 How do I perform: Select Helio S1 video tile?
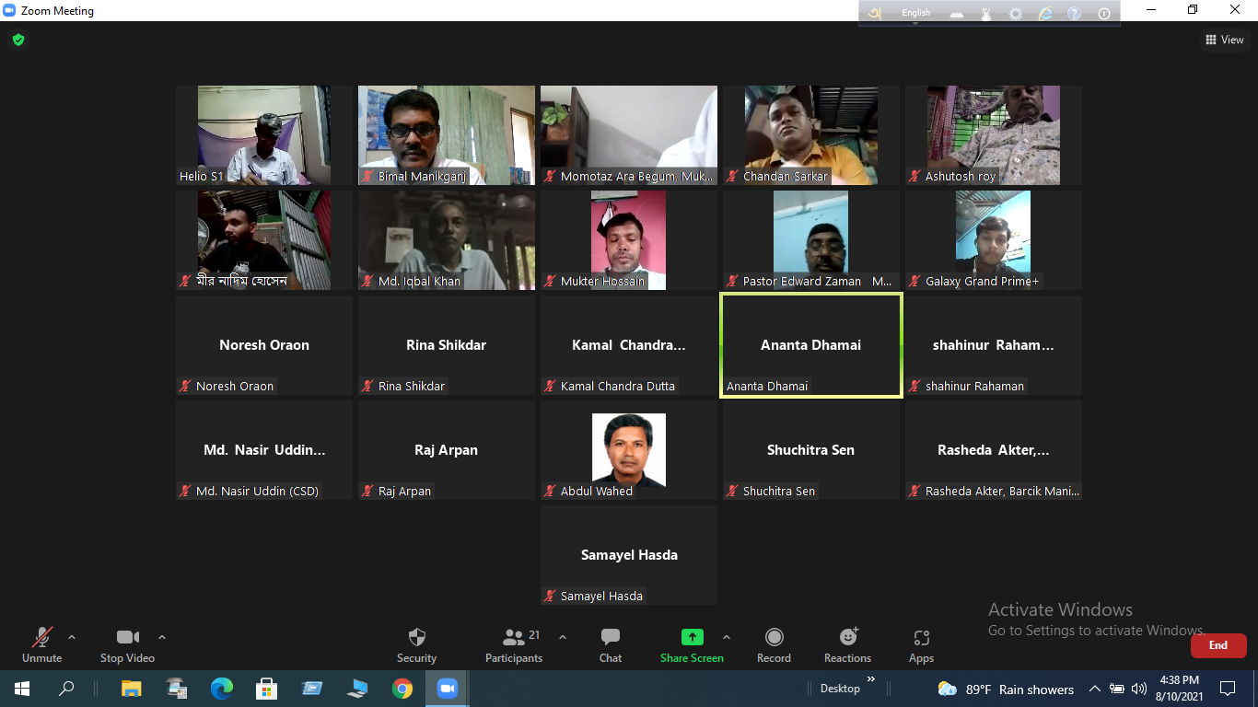264,135
